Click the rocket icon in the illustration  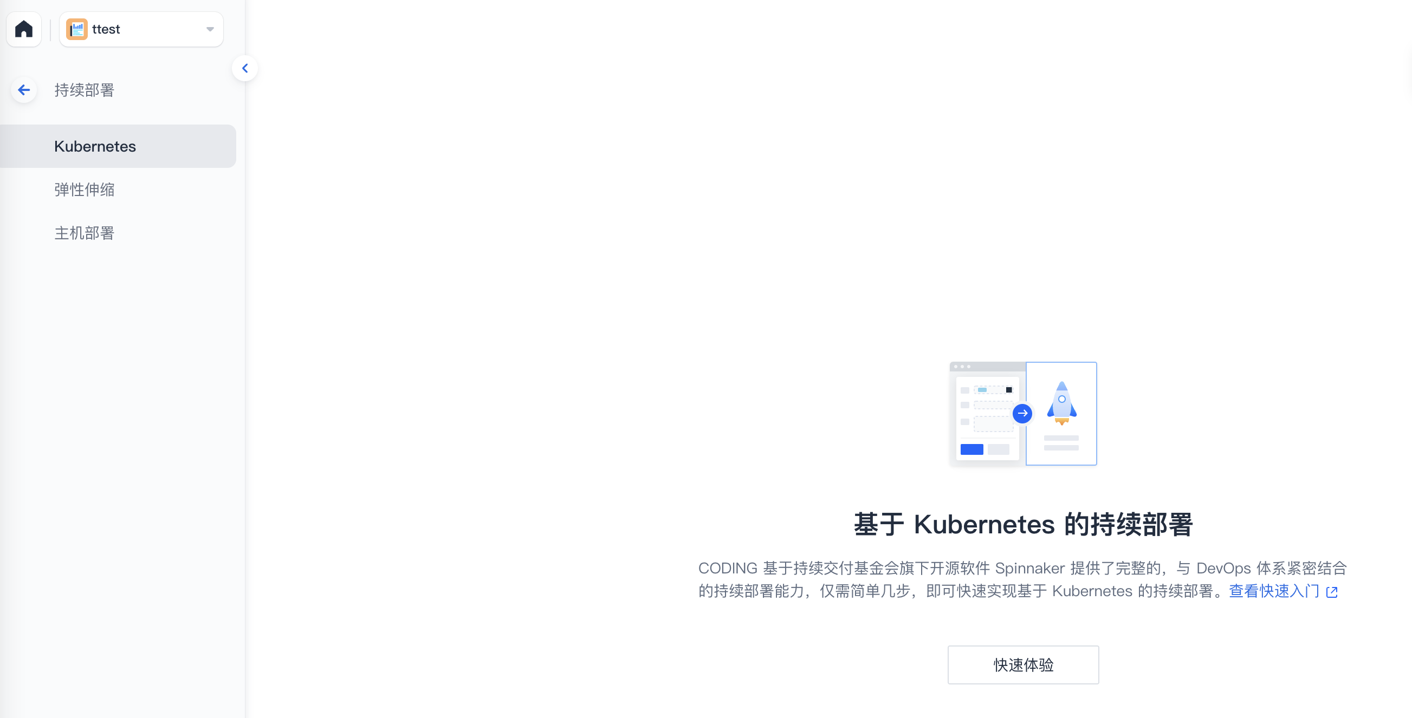point(1062,402)
